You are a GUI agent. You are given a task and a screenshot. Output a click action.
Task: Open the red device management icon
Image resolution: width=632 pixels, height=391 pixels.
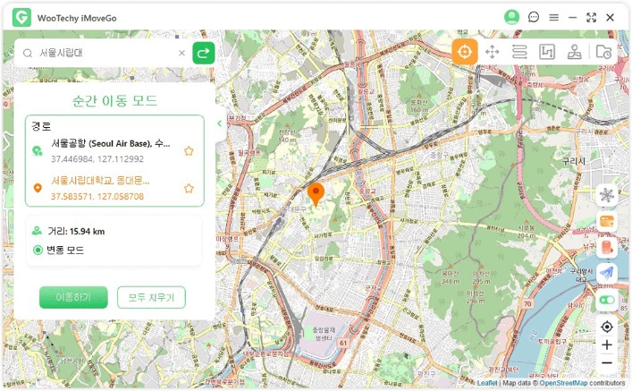click(607, 247)
